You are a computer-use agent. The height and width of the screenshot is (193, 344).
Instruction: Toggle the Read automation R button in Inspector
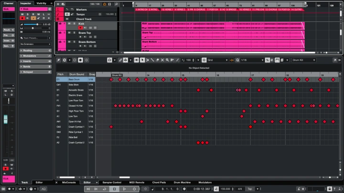click(33, 14)
